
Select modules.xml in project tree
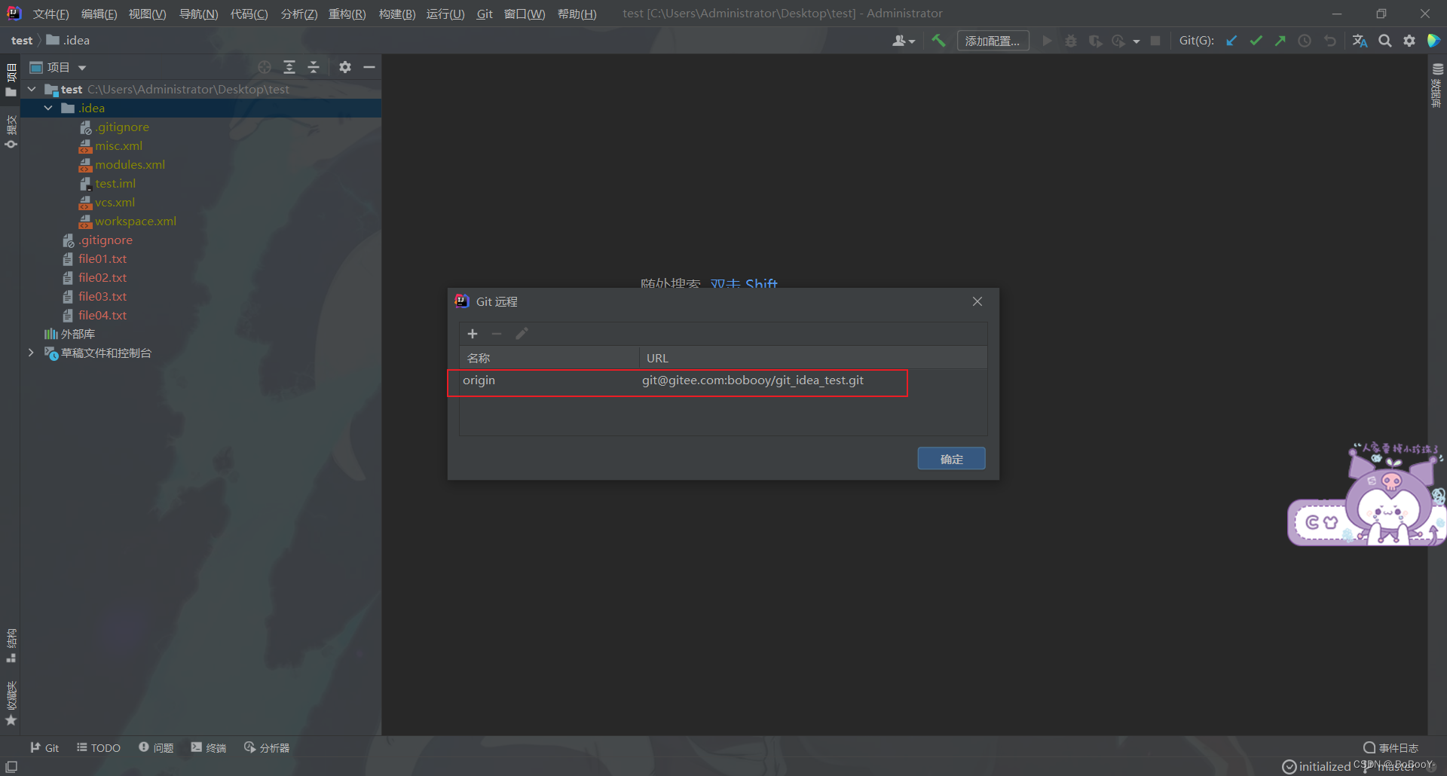(130, 164)
